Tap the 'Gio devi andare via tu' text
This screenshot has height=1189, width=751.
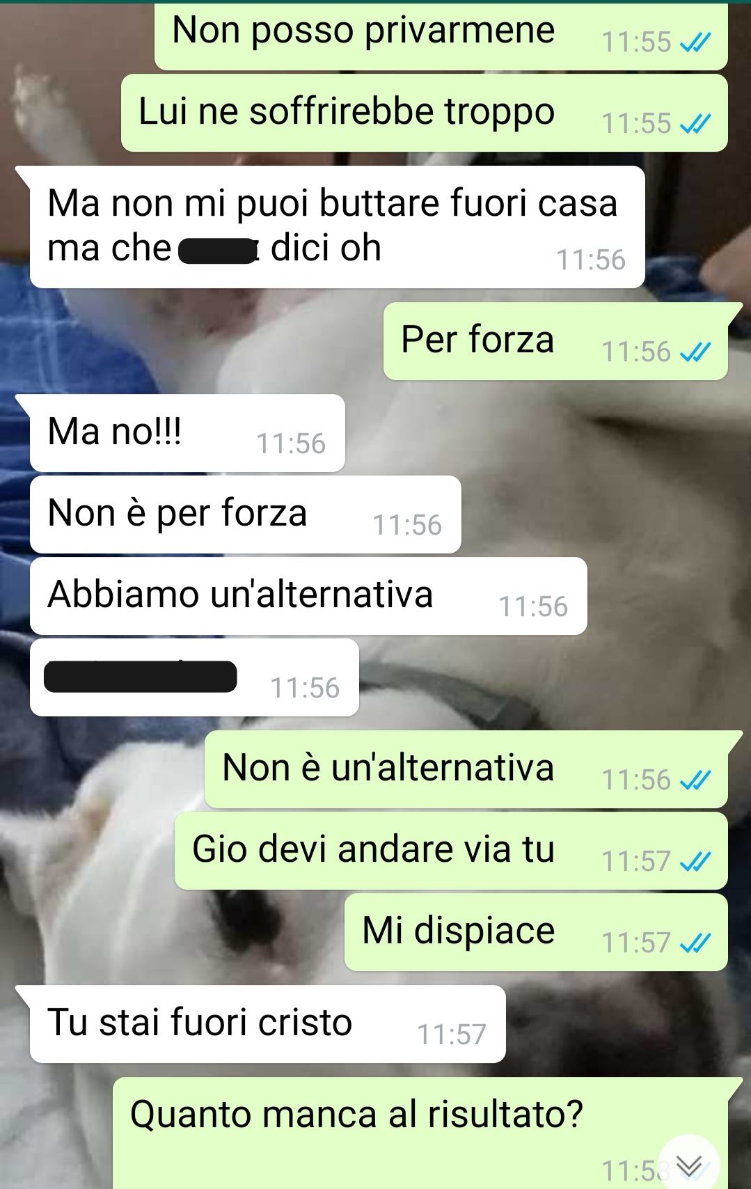373,849
